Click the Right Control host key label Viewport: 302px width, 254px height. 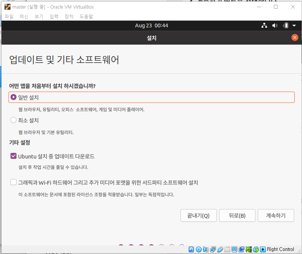coord(281,250)
